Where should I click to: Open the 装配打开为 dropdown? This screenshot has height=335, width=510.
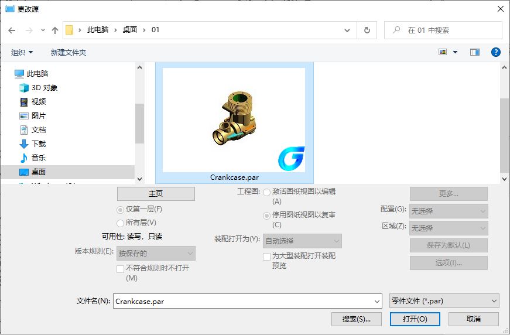pyautogui.click(x=302, y=241)
